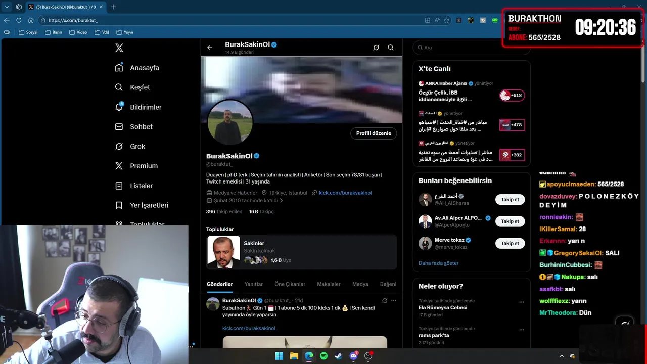
Task: Open OBS Studio from taskbar
Action: coord(368,356)
